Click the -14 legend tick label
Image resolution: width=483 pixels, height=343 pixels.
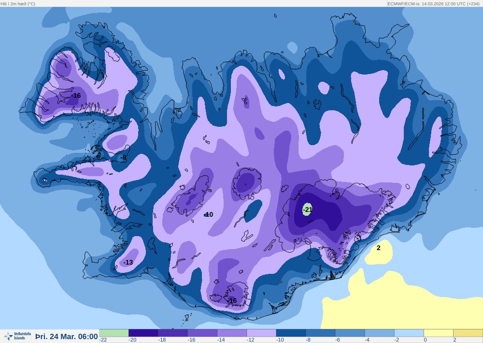click(221, 340)
